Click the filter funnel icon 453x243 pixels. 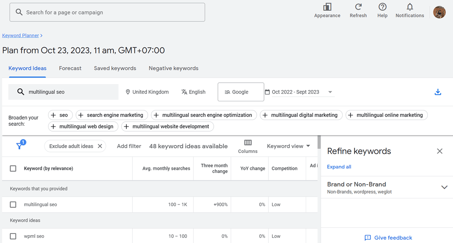click(20, 145)
